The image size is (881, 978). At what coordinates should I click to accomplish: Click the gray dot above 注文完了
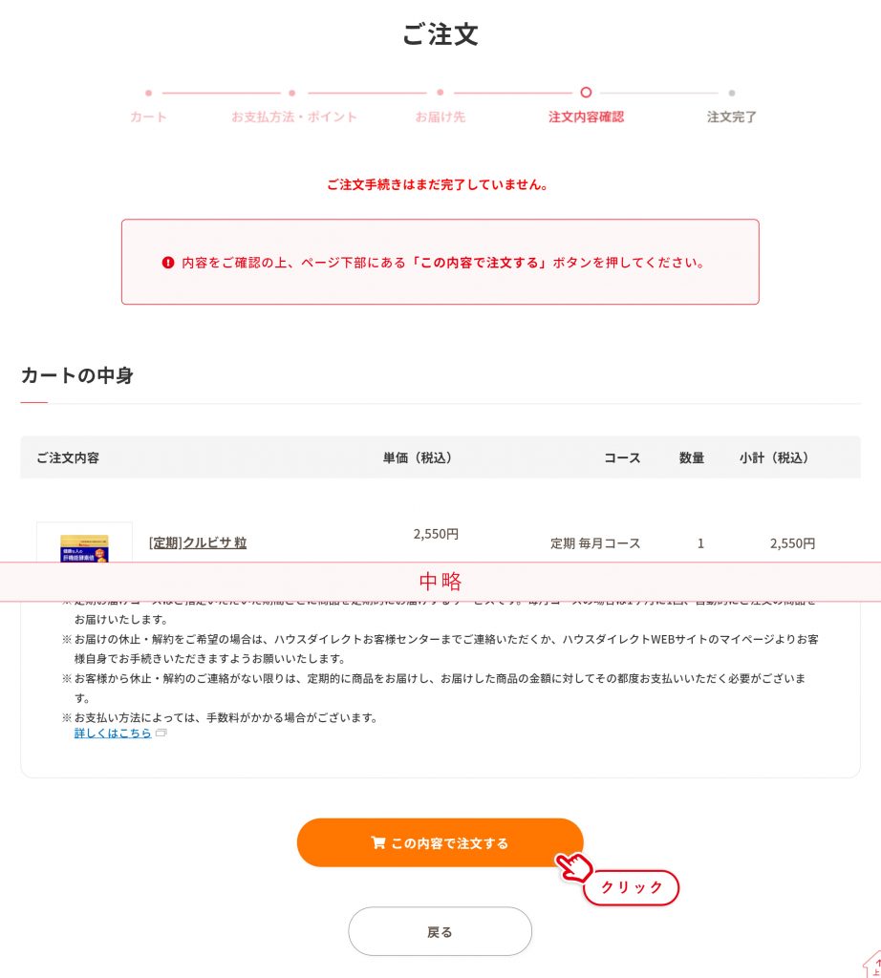731,93
